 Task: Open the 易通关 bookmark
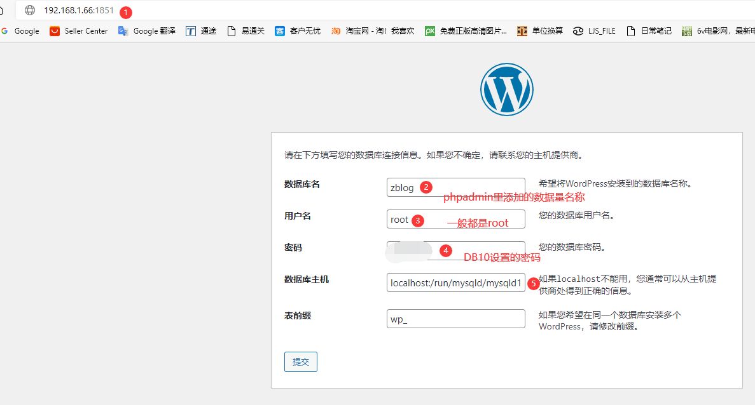coord(246,30)
